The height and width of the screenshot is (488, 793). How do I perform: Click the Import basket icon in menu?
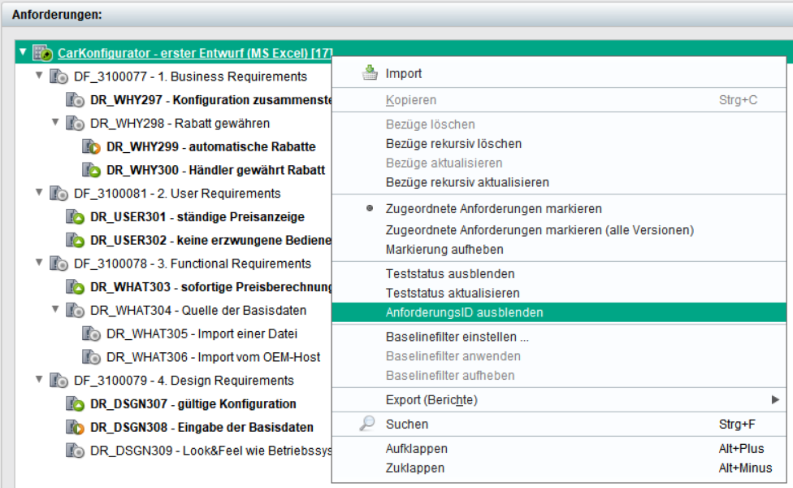coord(370,73)
